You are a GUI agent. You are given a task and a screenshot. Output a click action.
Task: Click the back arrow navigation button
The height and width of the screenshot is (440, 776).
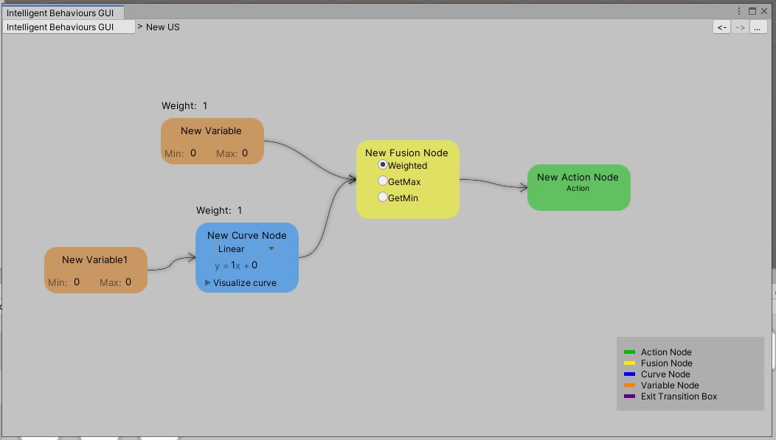(721, 27)
